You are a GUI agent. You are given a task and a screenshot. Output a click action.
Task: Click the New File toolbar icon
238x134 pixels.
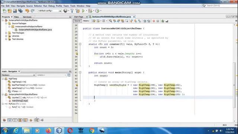(4, 11)
